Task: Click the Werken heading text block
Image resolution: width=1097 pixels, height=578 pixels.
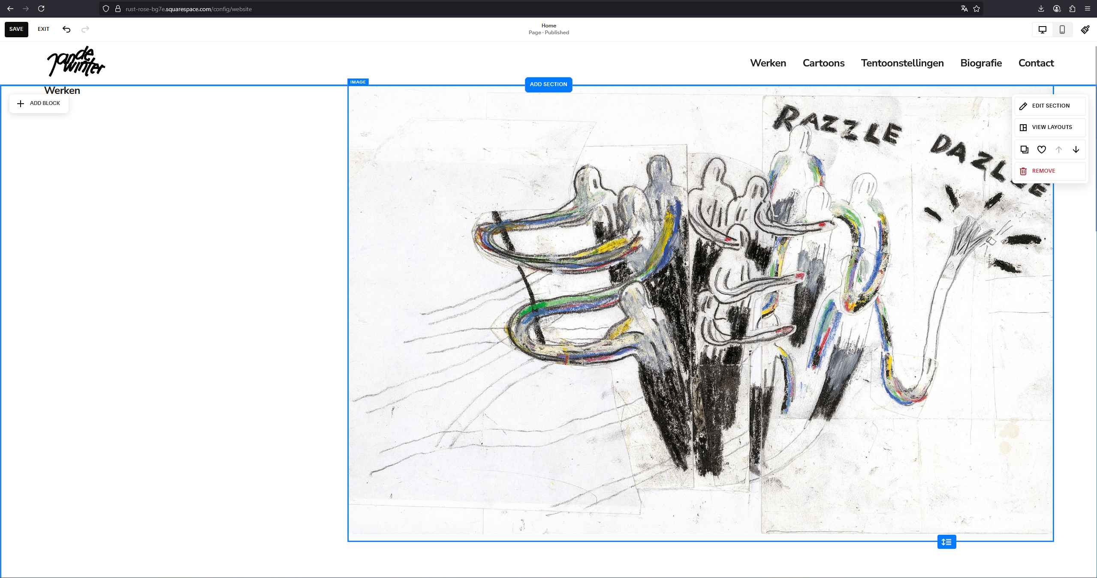Action: point(62,90)
